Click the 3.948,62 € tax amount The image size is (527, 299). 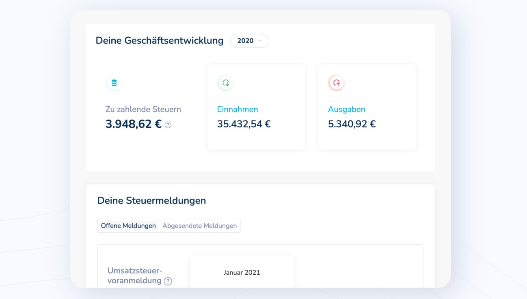click(x=134, y=124)
